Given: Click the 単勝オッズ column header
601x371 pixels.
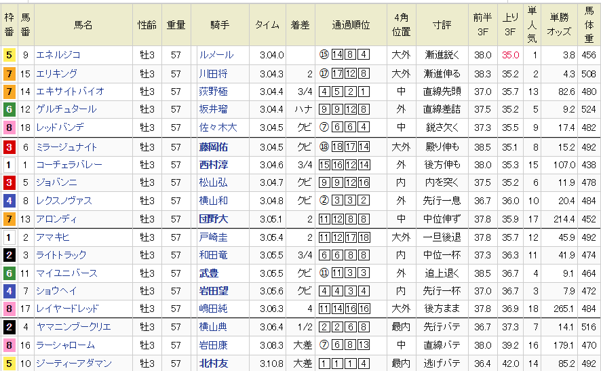Looking at the screenshot, I should [x=560, y=25].
